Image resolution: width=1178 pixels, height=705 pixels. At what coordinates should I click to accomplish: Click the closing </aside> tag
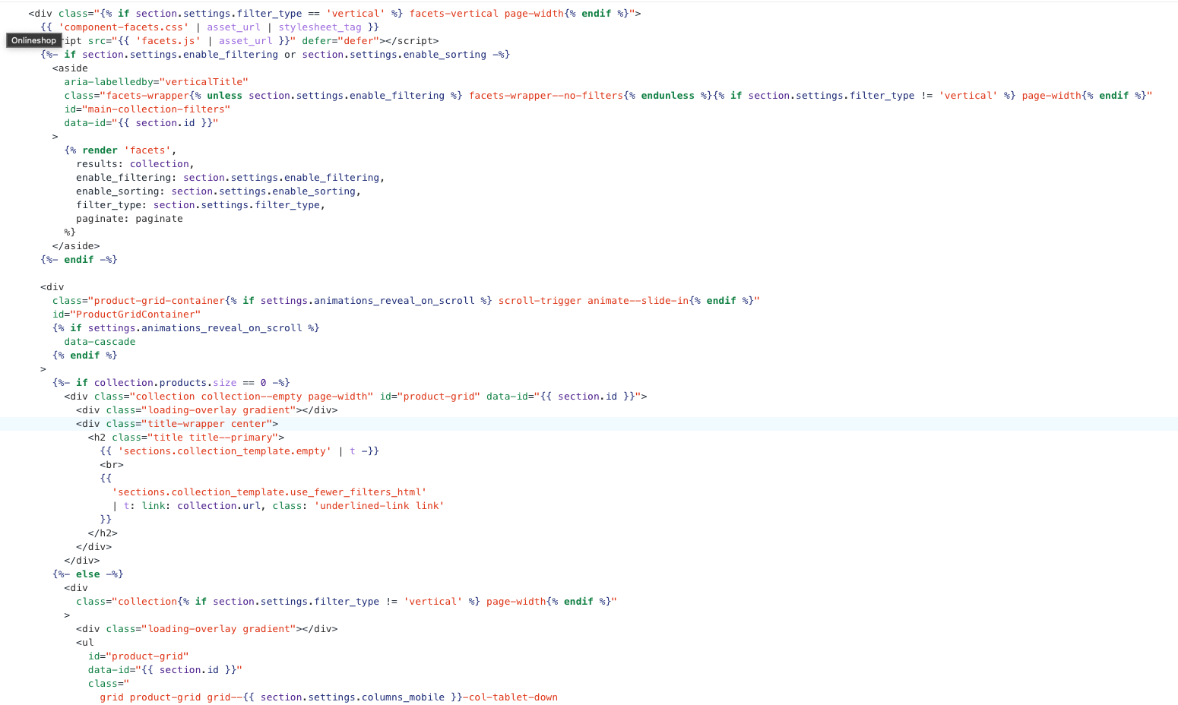(76, 246)
